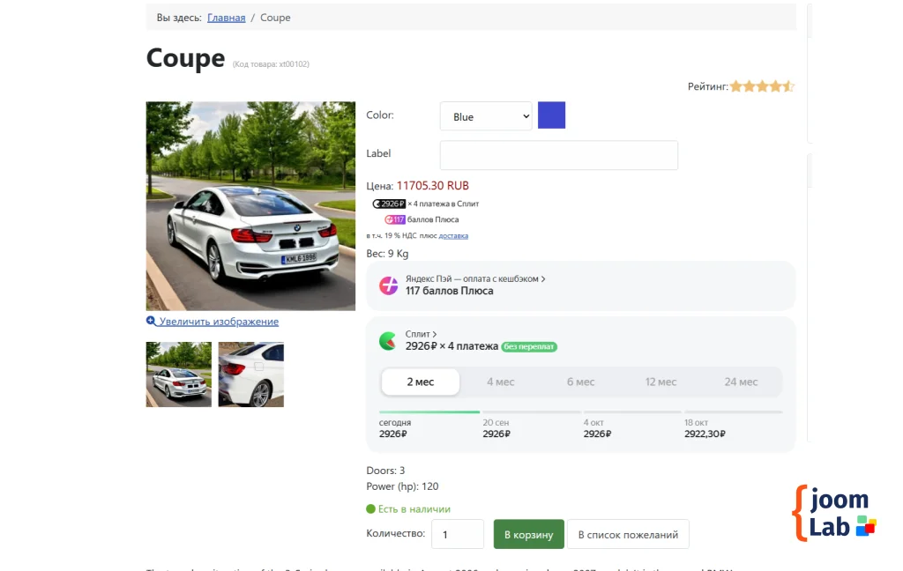Click the 18 окт 2922,30₽ payment entry
The image size is (903, 571).
coord(705,428)
